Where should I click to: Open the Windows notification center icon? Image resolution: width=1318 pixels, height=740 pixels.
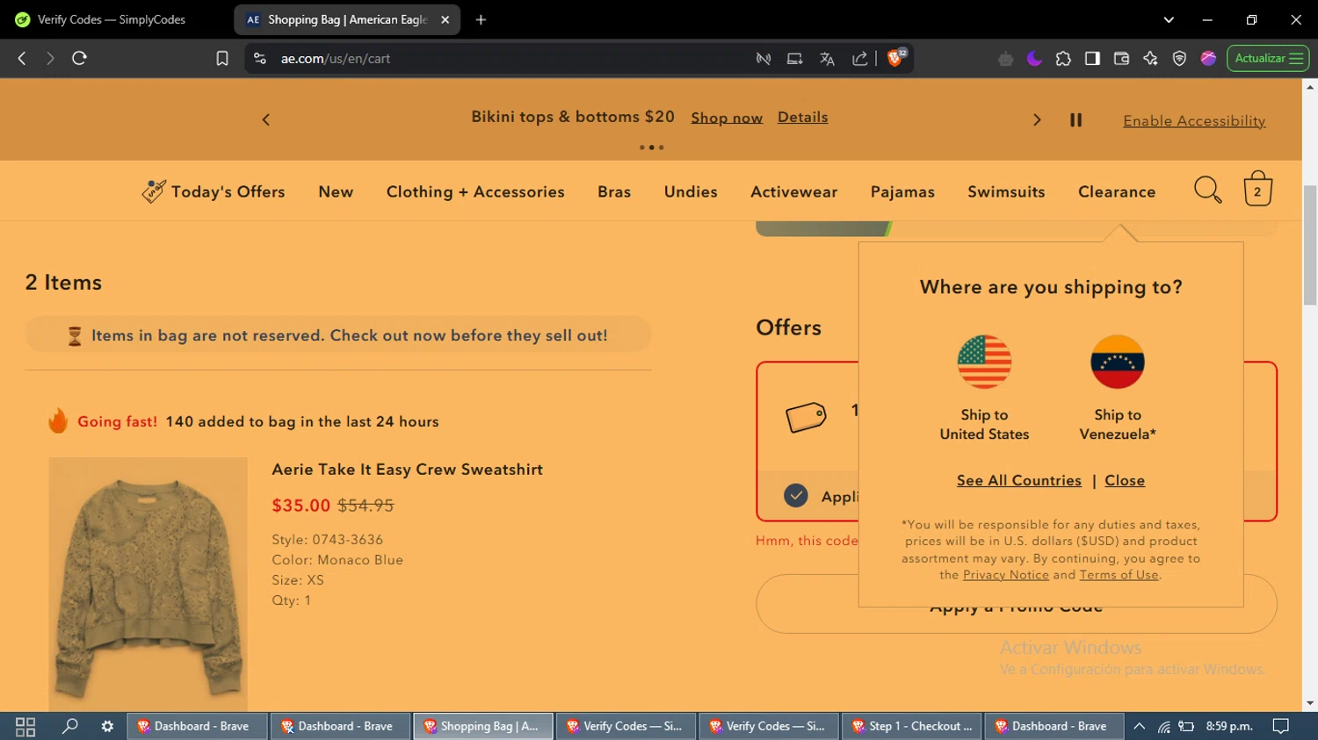(1281, 726)
